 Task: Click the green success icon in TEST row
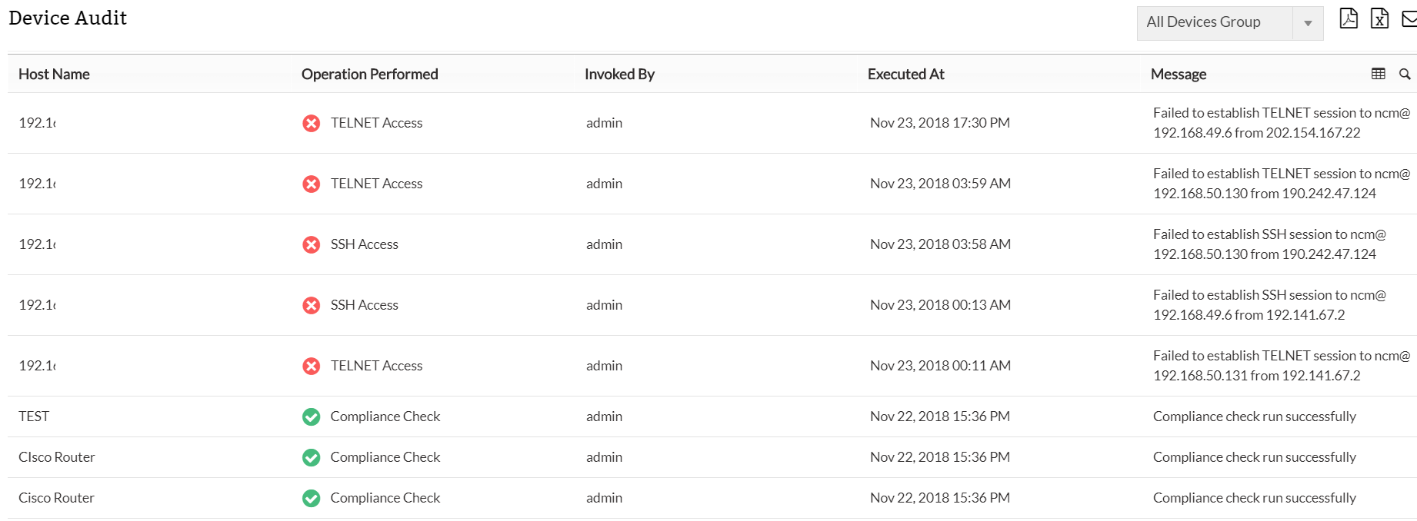click(x=311, y=416)
